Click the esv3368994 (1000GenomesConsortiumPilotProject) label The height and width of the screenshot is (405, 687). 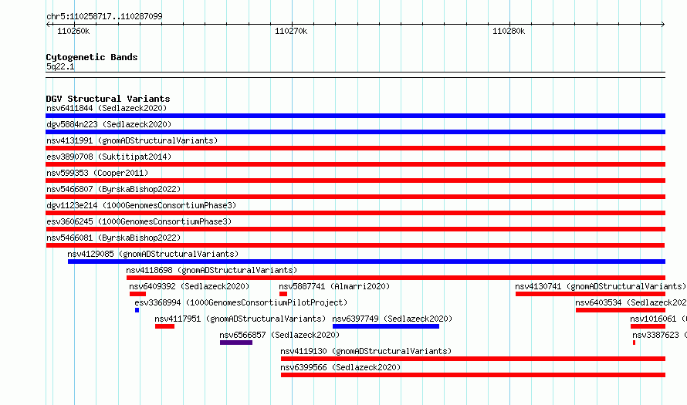241,302
